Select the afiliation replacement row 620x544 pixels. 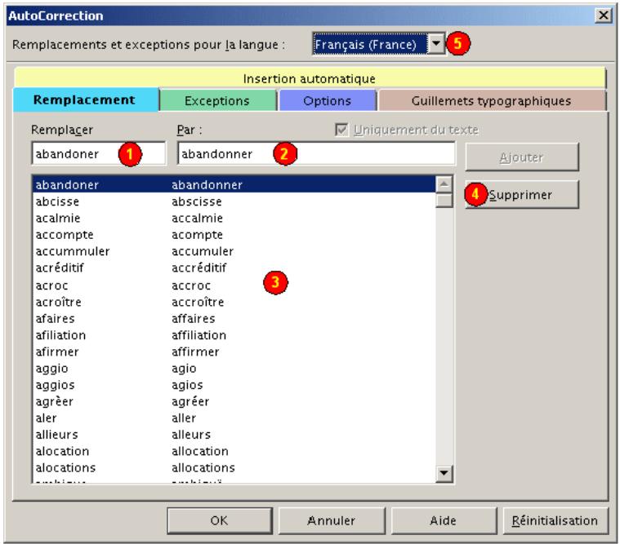234,334
